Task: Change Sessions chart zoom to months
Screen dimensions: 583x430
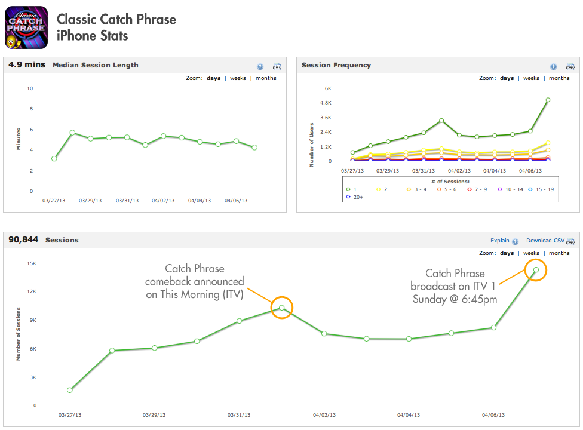Action: pos(559,253)
